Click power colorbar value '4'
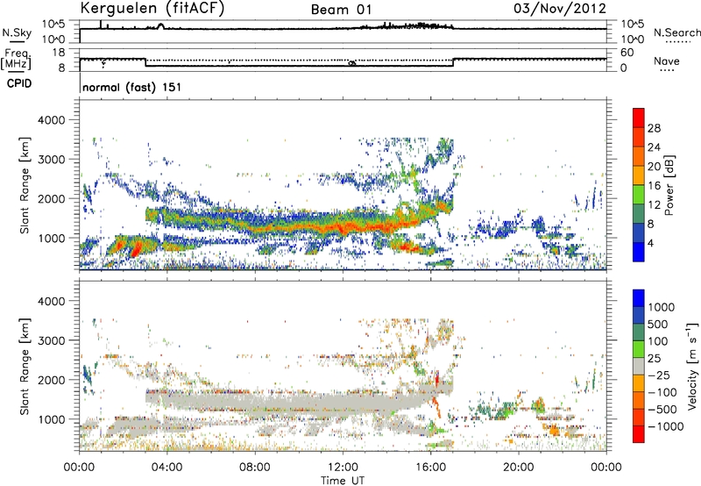Image resolution: width=701 pixels, height=486 pixels. coord(651,243)
